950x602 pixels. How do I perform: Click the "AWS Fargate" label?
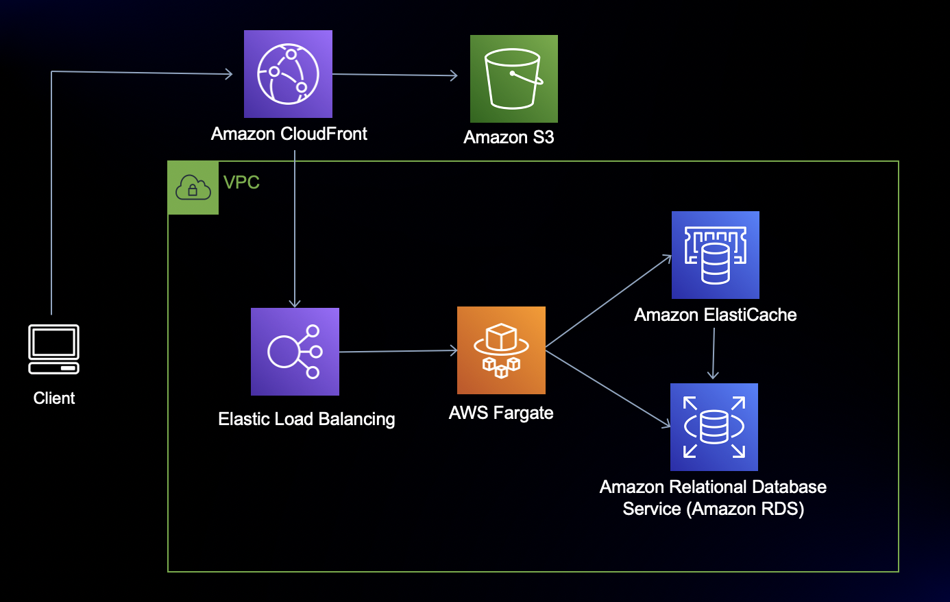[x=501, y=413]
